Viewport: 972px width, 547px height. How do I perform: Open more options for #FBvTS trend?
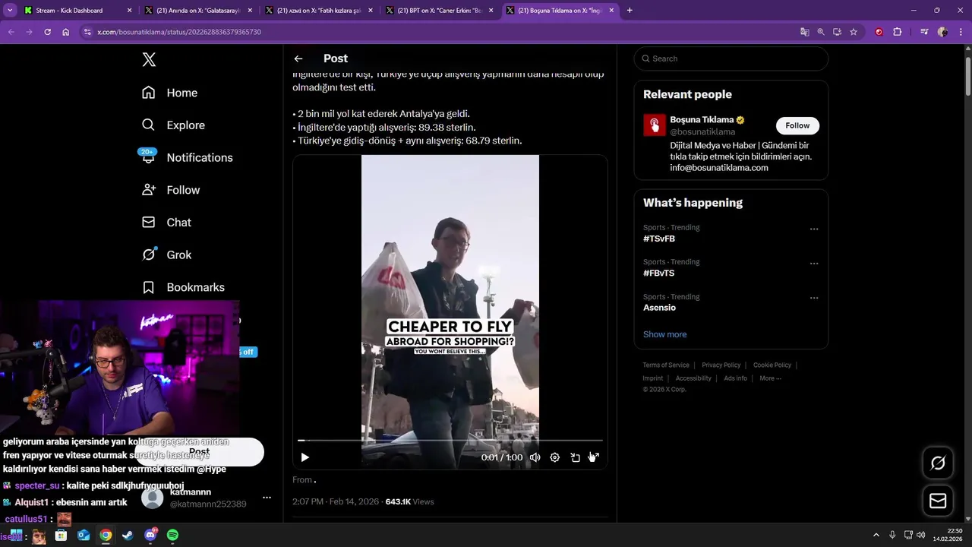click(814, 264)
